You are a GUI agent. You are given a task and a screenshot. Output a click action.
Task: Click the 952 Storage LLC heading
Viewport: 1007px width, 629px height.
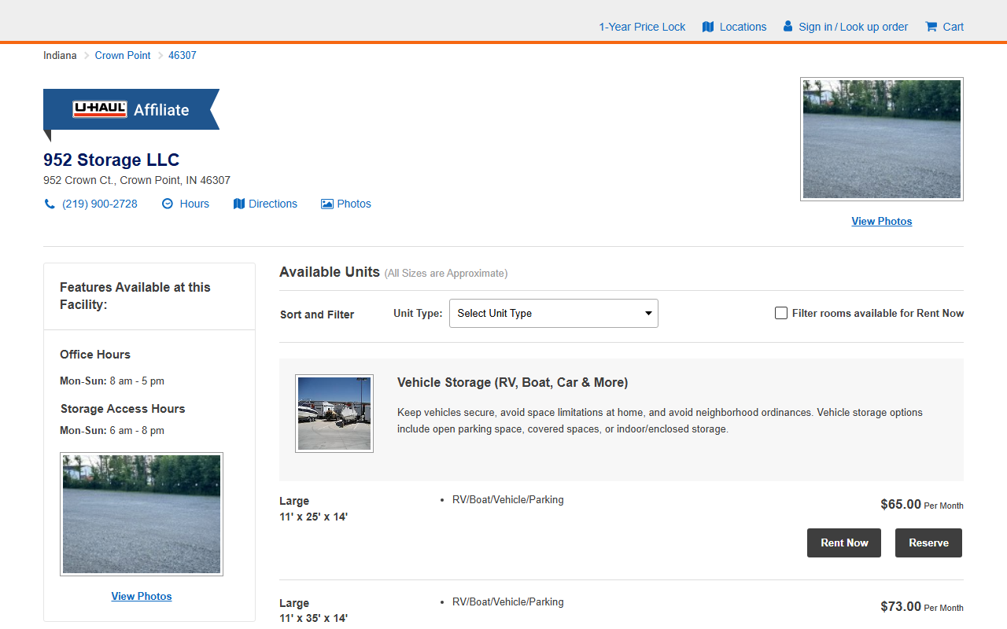point(112,160)
